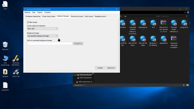Screen dimensions: 194x109
Task: Open the Сервис menu
Action: coord(40,12)
